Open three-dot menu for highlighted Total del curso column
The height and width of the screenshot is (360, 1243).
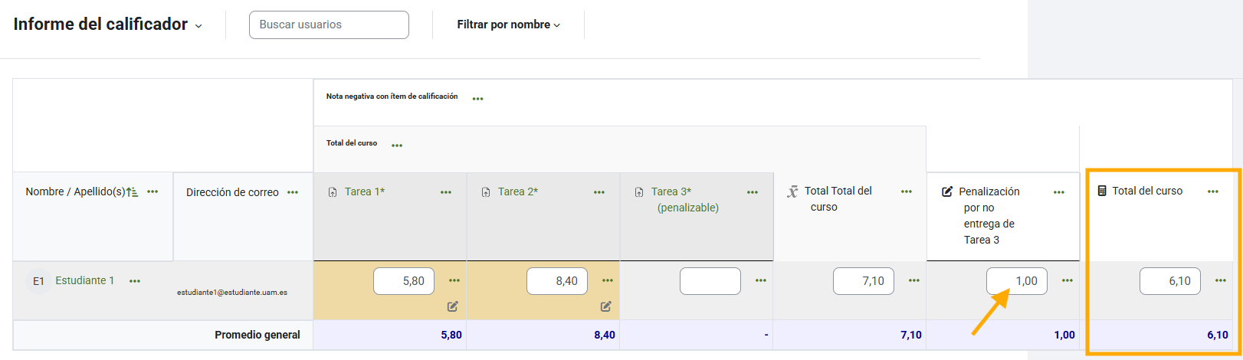pos(1213,191)
